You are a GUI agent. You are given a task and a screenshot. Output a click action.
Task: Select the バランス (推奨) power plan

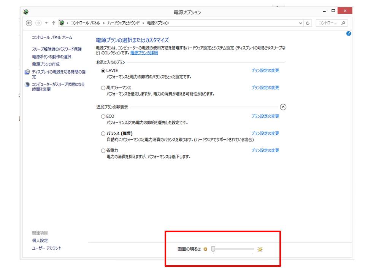[103, 134]
